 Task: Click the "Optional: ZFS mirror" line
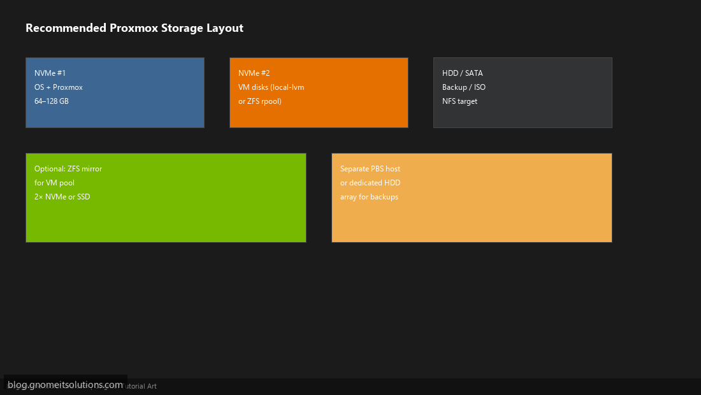[x=68, y=169]
